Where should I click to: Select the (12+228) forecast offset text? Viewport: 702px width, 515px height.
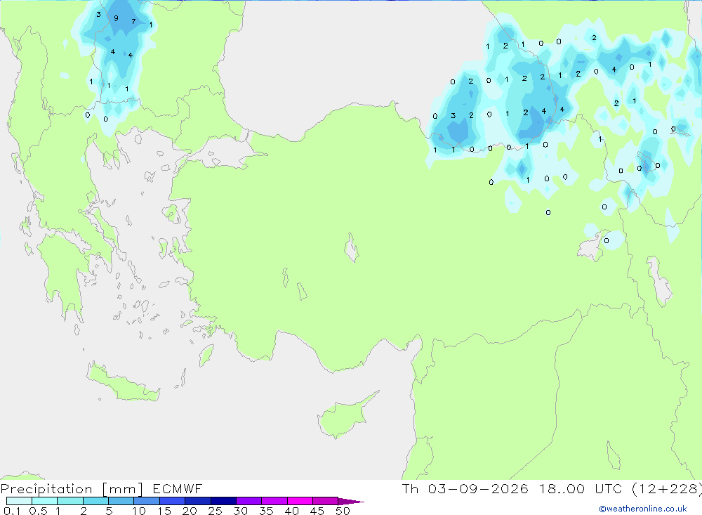[667, 489]
